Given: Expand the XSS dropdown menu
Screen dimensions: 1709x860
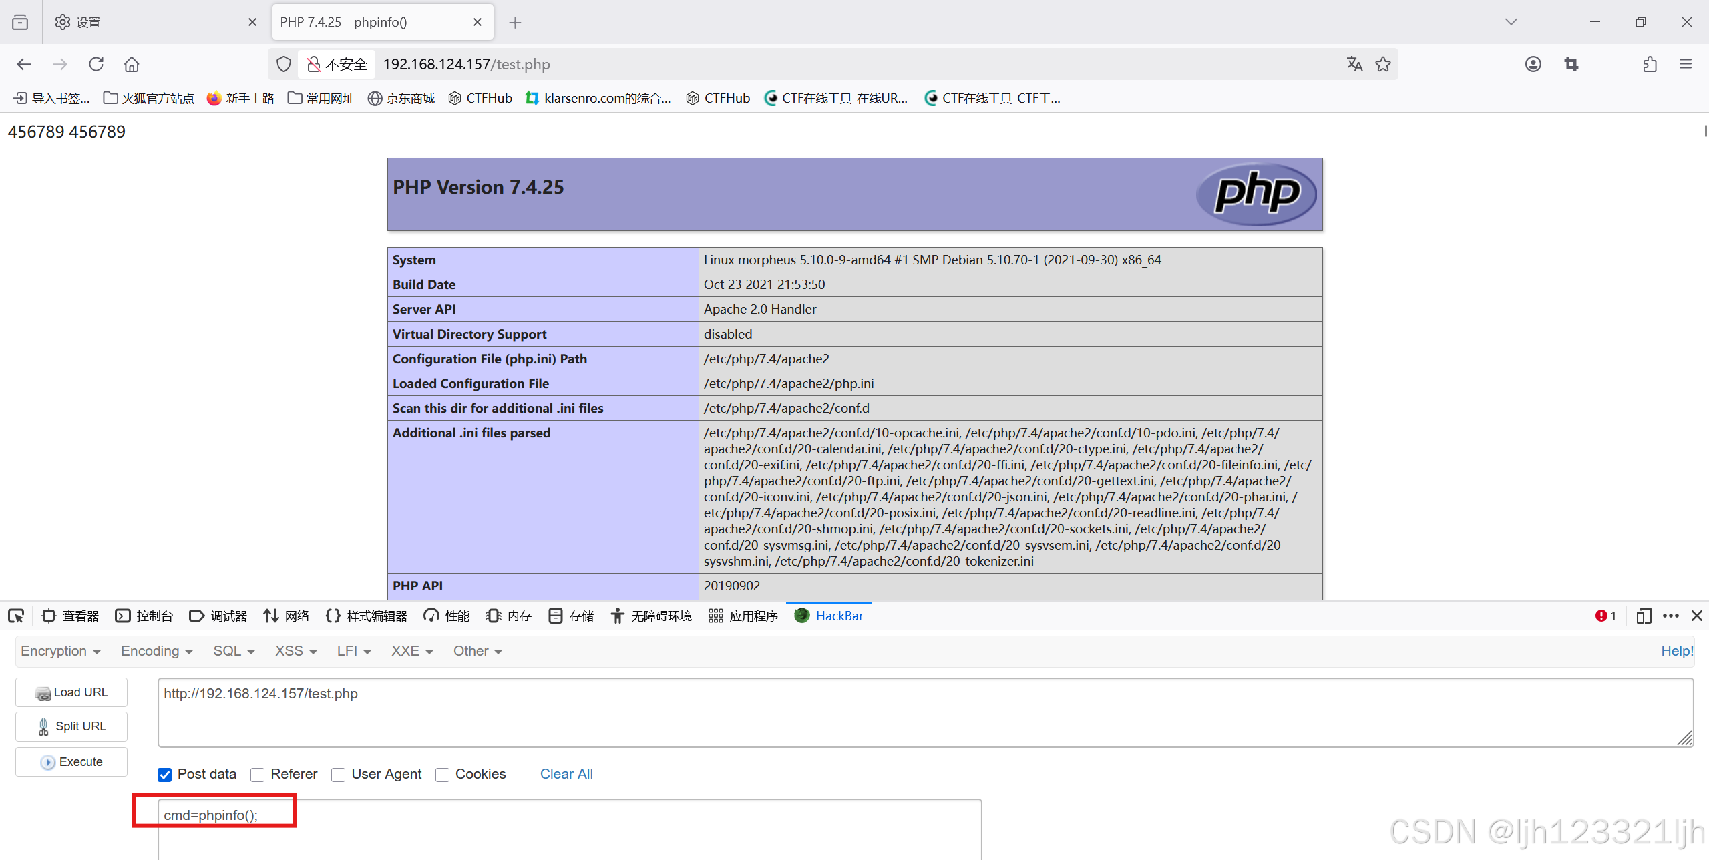Looking at the screenshot, I should pyautogui.click(x=295, y=651).
